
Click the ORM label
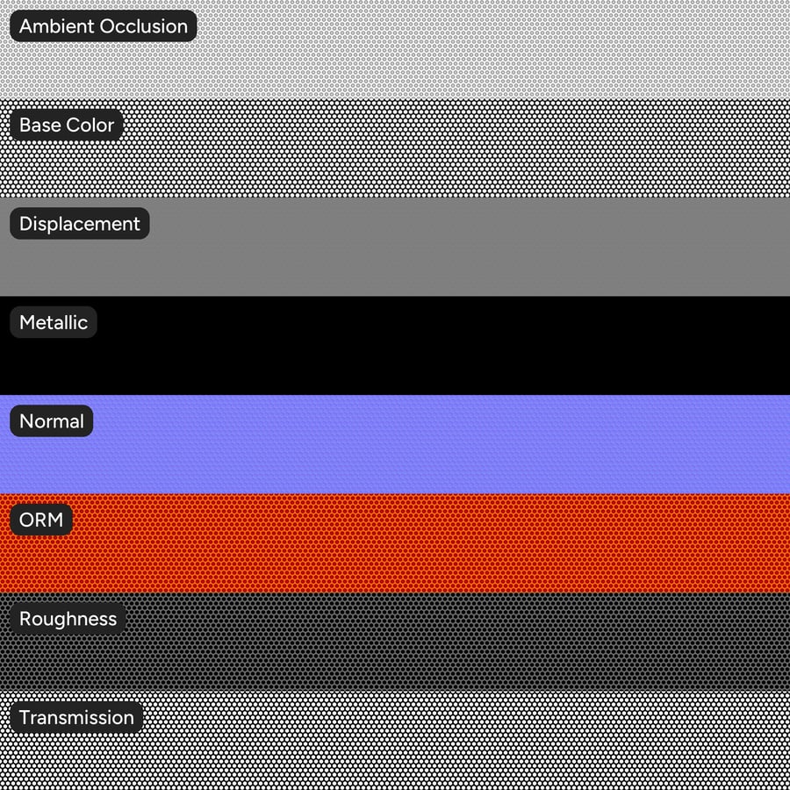coord(41,520)
